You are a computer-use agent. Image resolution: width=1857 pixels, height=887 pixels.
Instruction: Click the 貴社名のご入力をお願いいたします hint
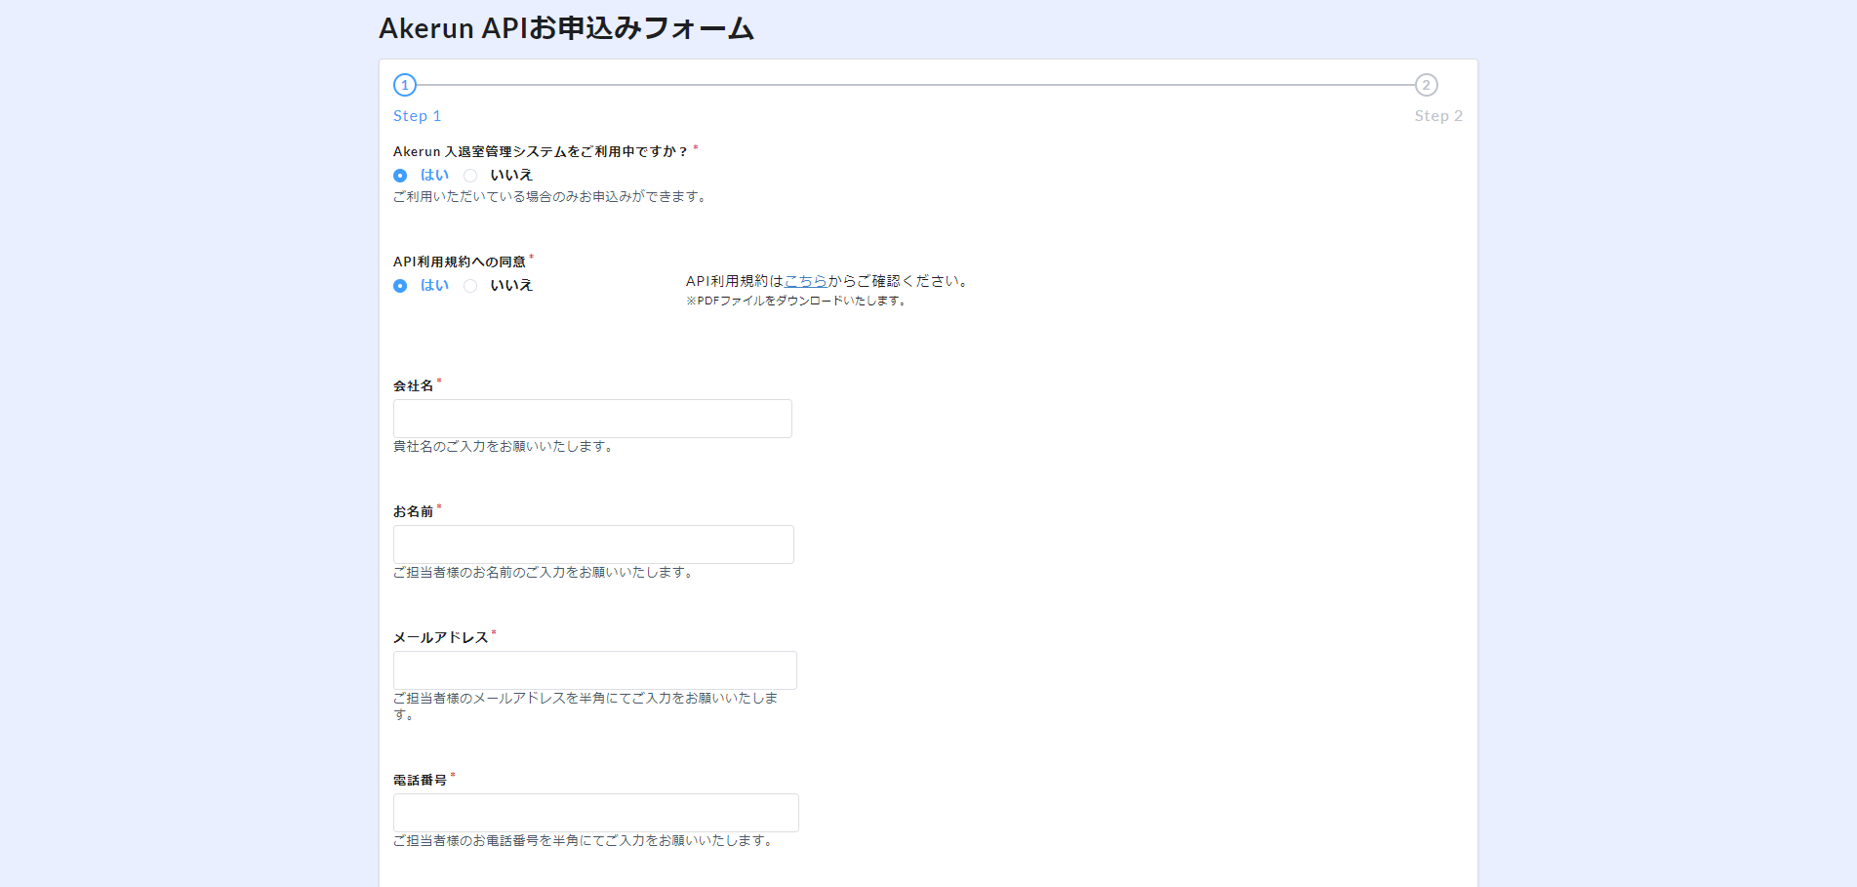(x=504, y=446)
